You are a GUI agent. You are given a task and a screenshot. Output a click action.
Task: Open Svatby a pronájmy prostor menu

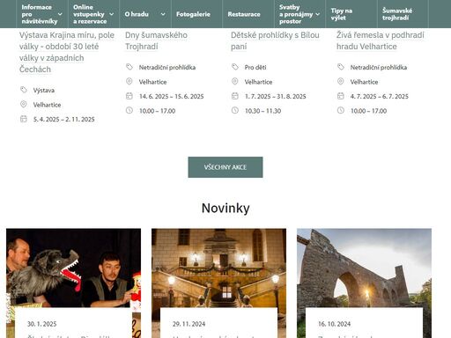pos(296,14)
